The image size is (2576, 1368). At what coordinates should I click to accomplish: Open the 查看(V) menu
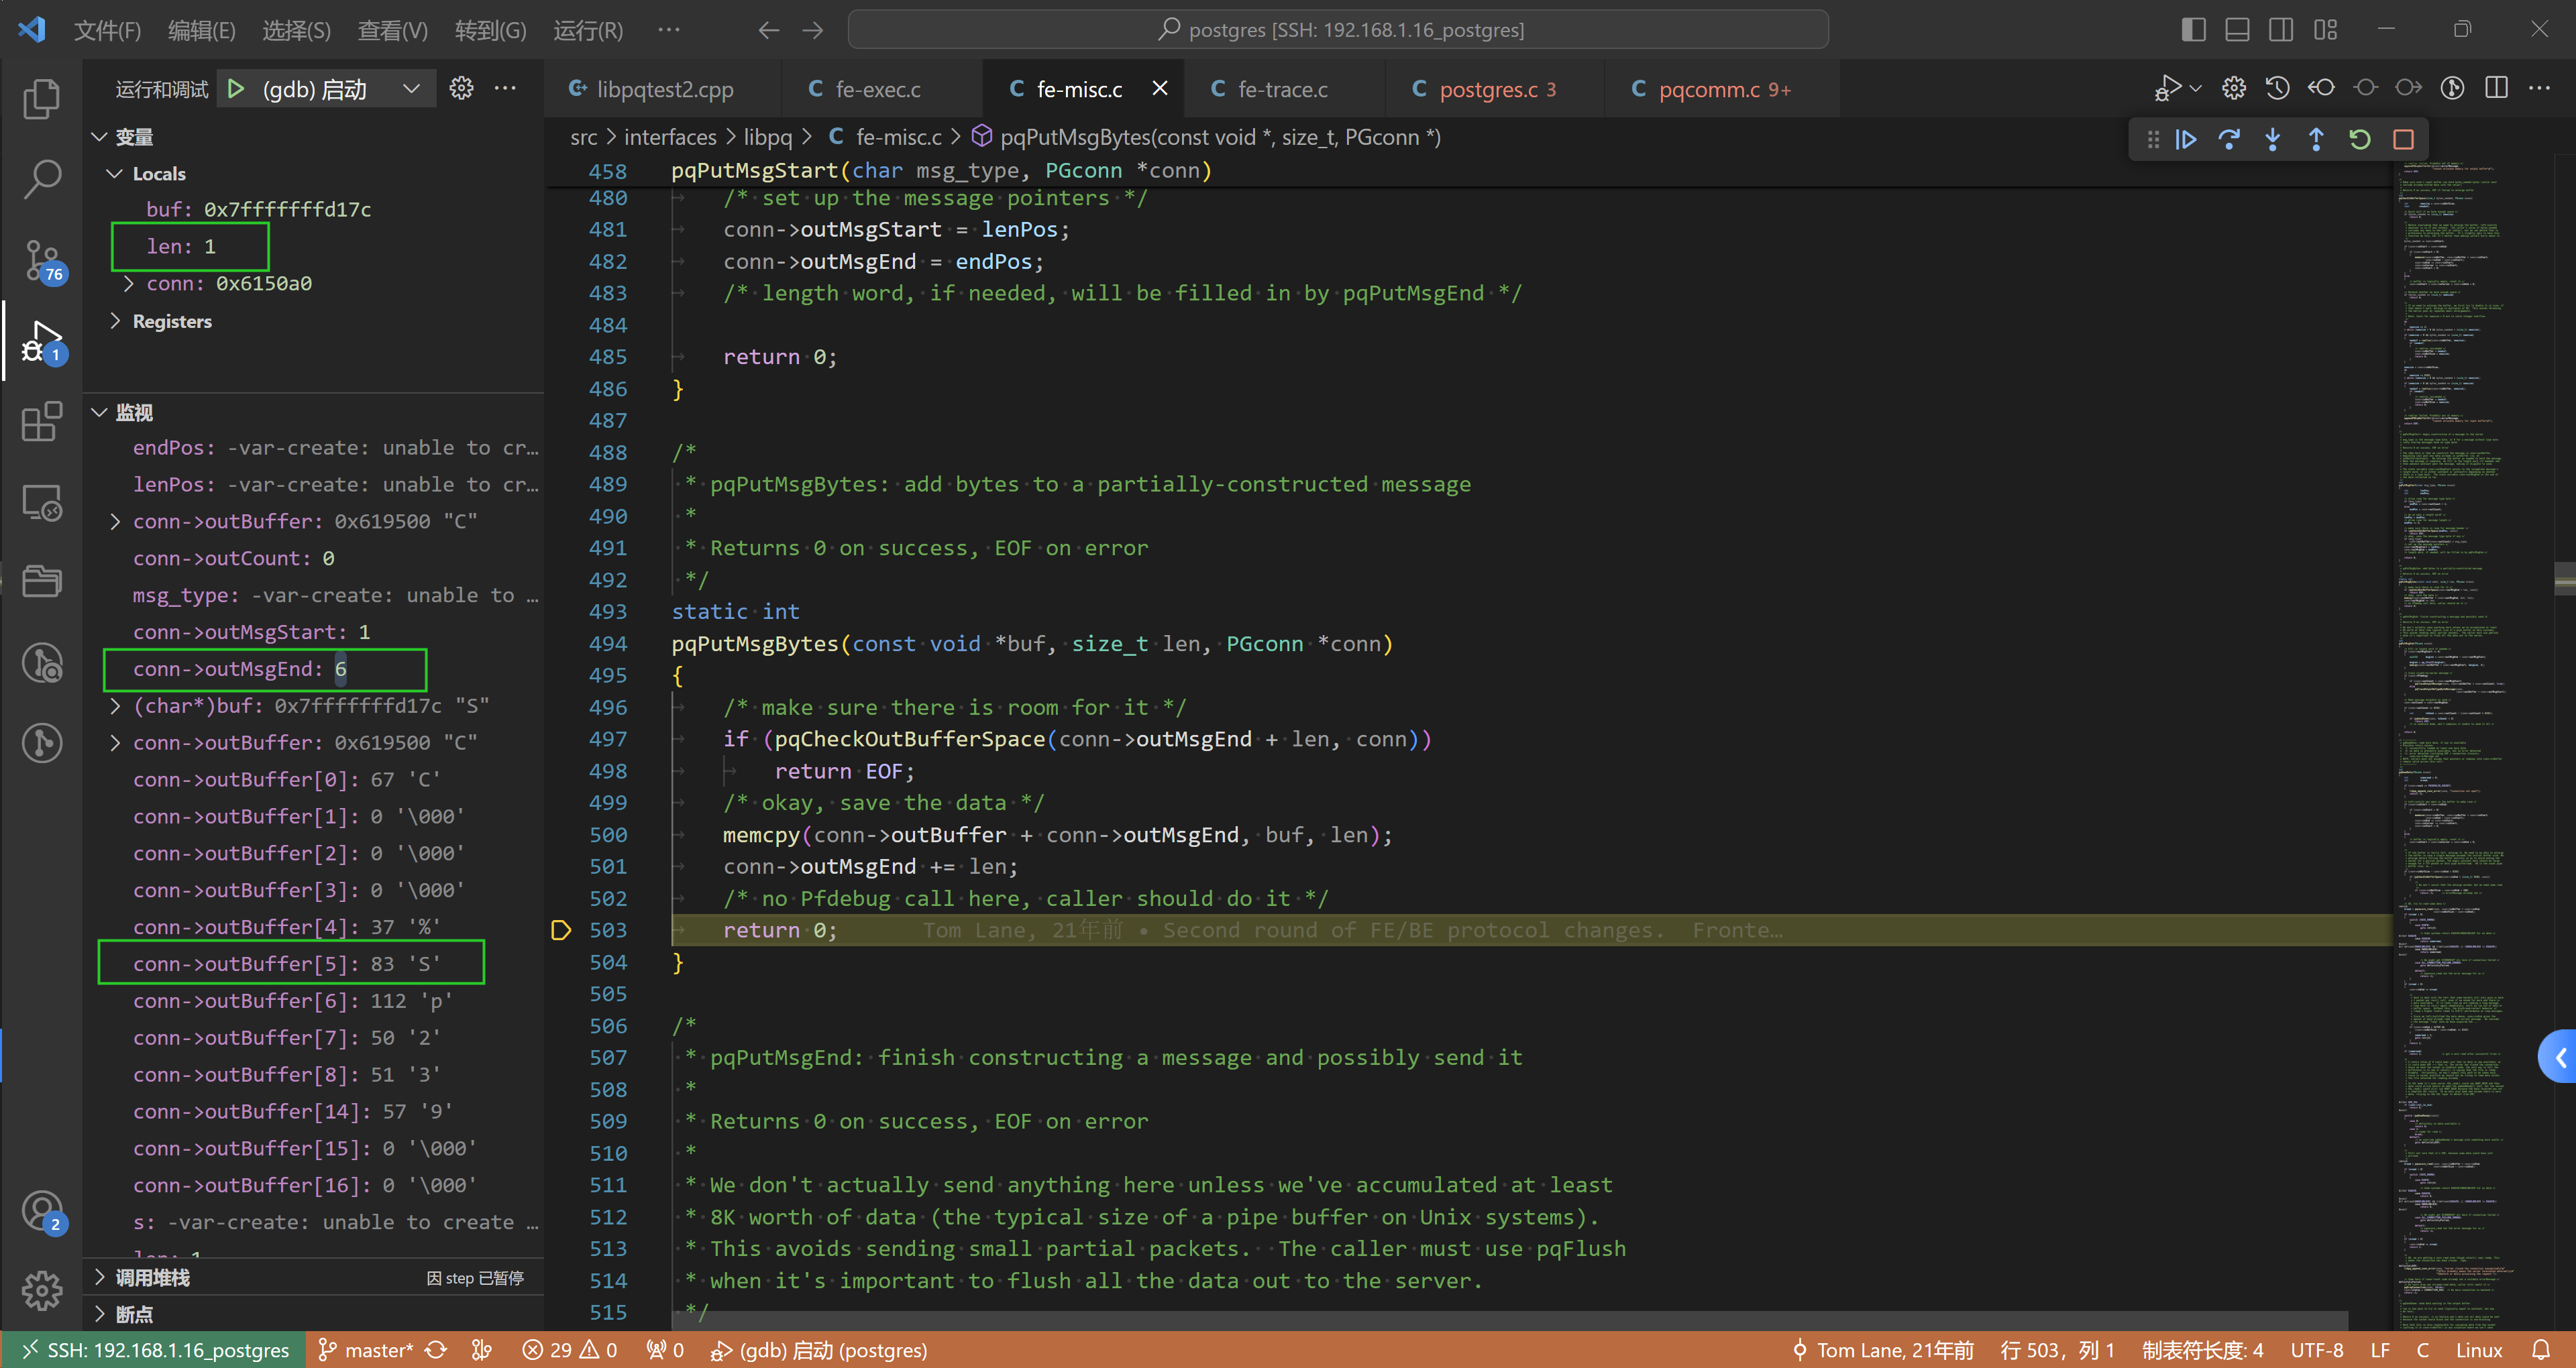(x=393, y=30)
